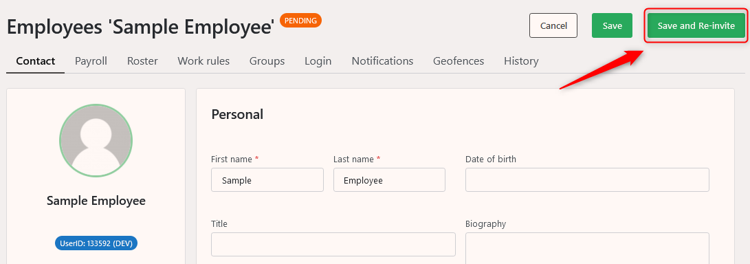Click the Save and Re-invite button
Image resolution: width=750 pixels, height=264 pixels.
coord(696,25)
